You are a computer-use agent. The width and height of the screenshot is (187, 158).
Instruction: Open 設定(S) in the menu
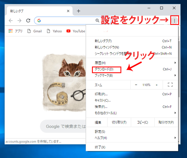click(100, 132)
